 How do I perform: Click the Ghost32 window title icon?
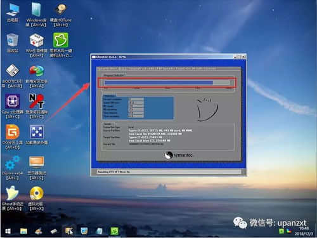click(x=94, y=56)
